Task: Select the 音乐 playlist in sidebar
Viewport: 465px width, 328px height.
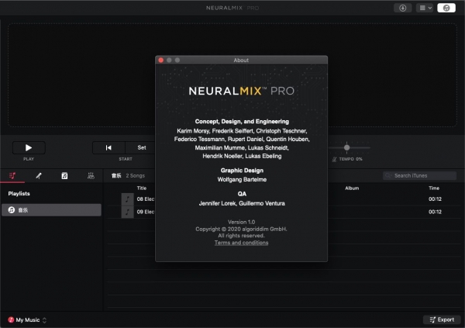Action: click(51, 210)
